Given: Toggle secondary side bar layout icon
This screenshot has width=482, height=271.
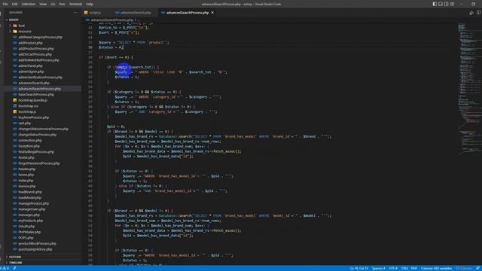Looking at the screenshot, I should point(447,4).
